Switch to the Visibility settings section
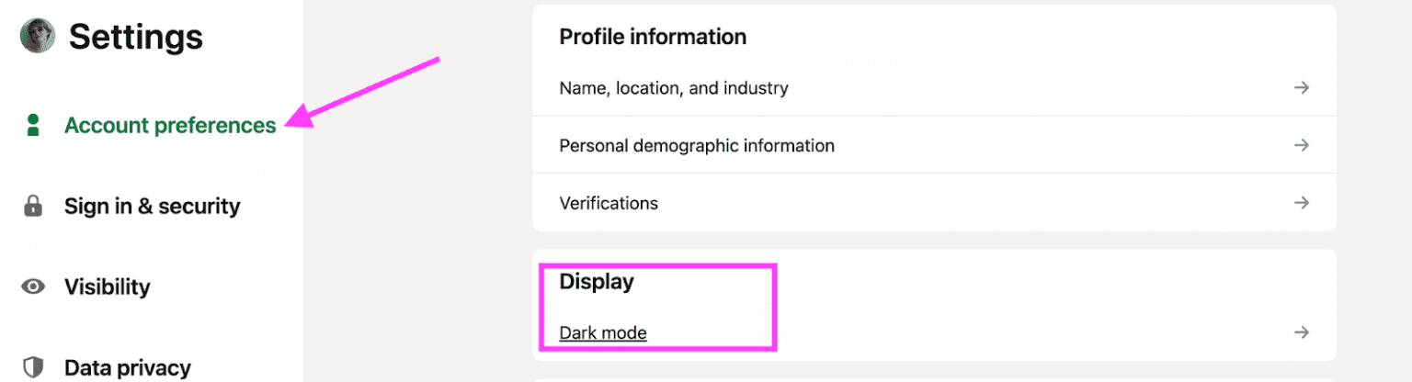Viewport: 1412px width, 382px height. [107, 287]
